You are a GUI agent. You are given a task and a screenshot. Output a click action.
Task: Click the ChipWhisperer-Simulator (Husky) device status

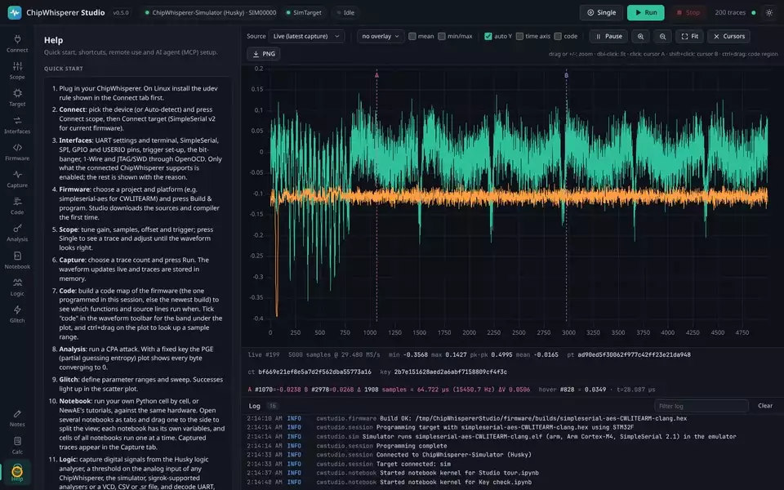(x=211, y=12)
